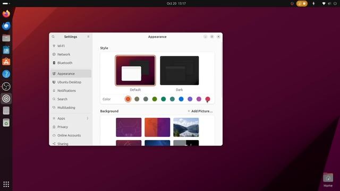Select the magenta accent color

click(x=199, y=99)
